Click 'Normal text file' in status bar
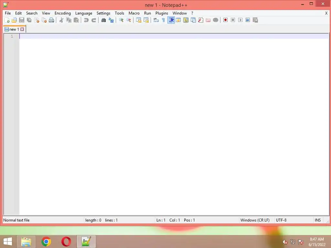331x248 pixels. pyautogui.click(x=16, y=220)
